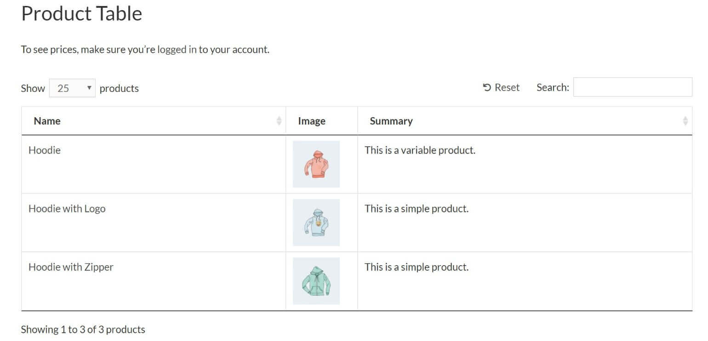Click the Hoodie with Zipper thumbnail

point(316,281)
